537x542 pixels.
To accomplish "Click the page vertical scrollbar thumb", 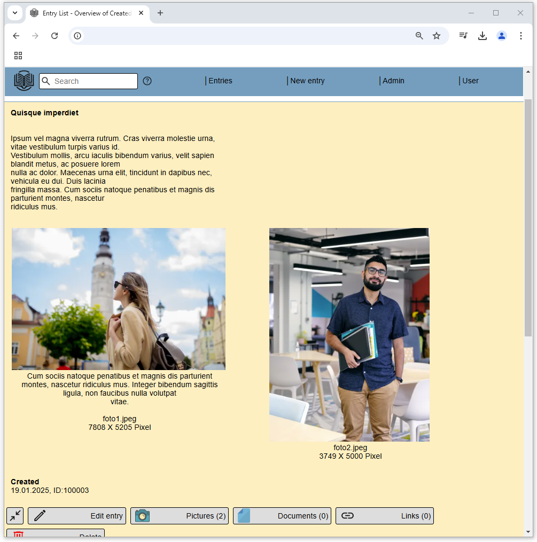I will pyautogui.click(x=528, y=218).
